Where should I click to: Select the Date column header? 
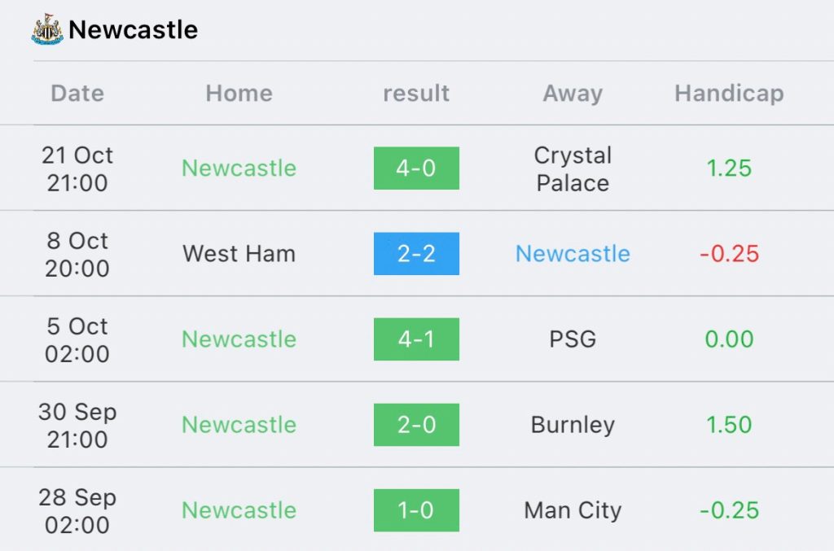[77, 94]
